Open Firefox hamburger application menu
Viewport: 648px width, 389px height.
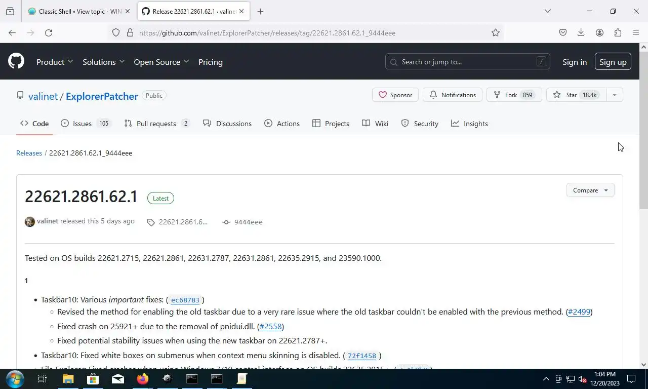point(636,32)
